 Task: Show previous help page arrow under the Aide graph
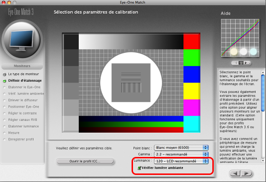point(235,63)
